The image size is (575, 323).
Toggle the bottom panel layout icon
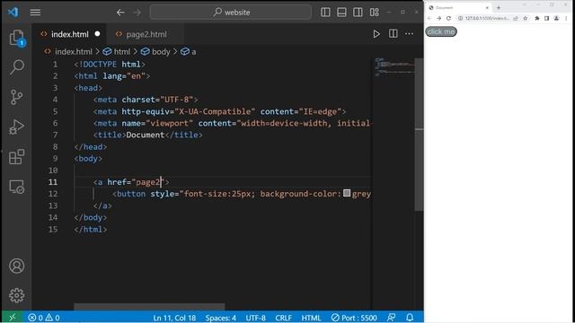point(341,12)
